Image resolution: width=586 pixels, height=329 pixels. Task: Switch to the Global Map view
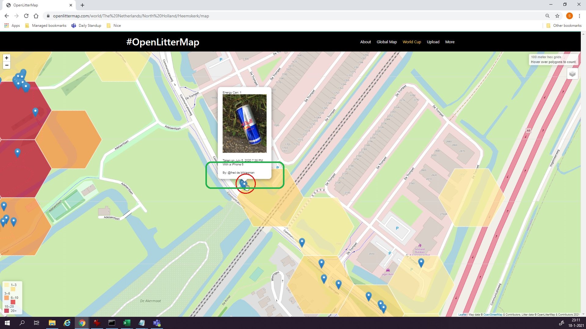386,42
